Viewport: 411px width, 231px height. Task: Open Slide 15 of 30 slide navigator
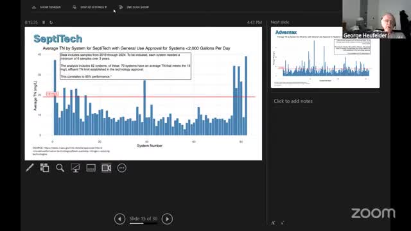click(x=143, y=218)
